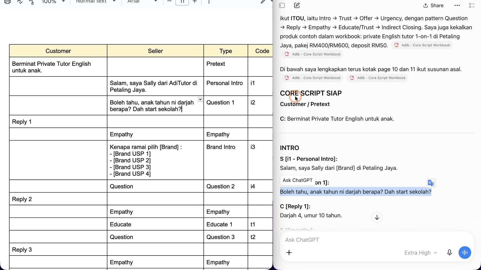Open the 100% zoom dropdown
The width and height of the screenshot is (481, 270).
53,2
